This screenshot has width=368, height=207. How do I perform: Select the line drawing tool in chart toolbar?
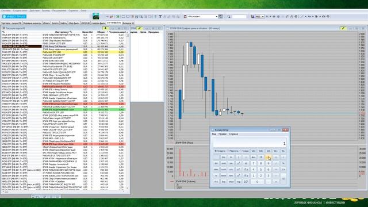click(302, 17)
